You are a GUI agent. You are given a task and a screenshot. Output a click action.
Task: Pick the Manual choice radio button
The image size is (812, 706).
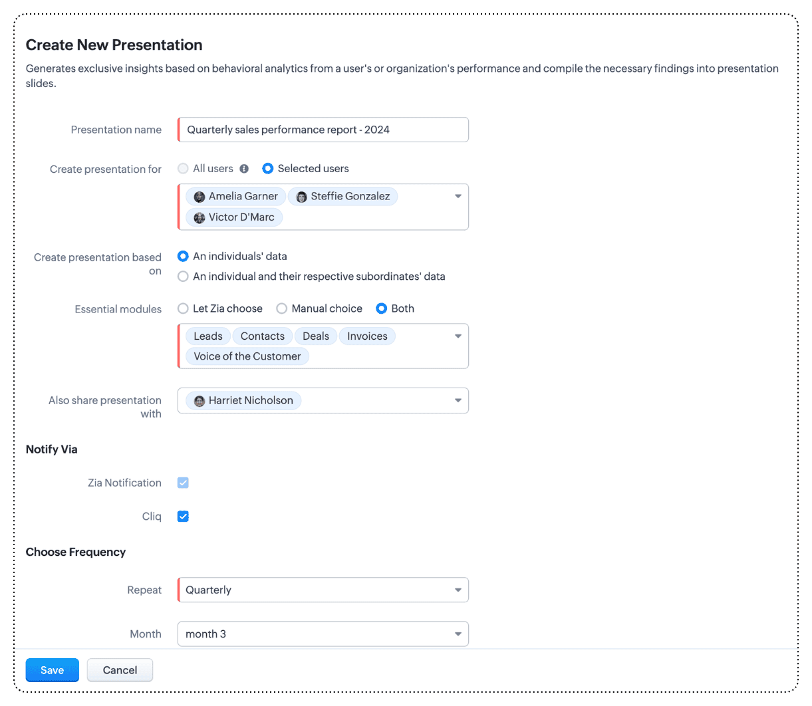(282, 308)
